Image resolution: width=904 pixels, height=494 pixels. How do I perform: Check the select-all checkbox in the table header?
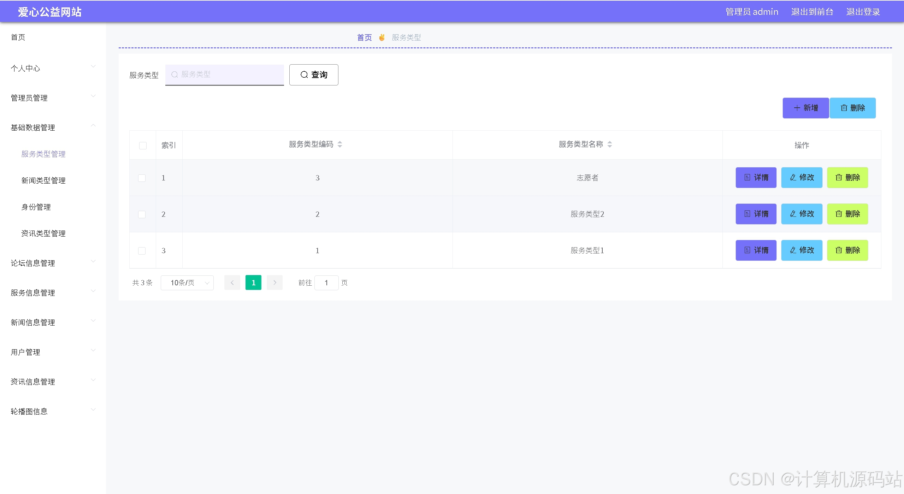143,145
